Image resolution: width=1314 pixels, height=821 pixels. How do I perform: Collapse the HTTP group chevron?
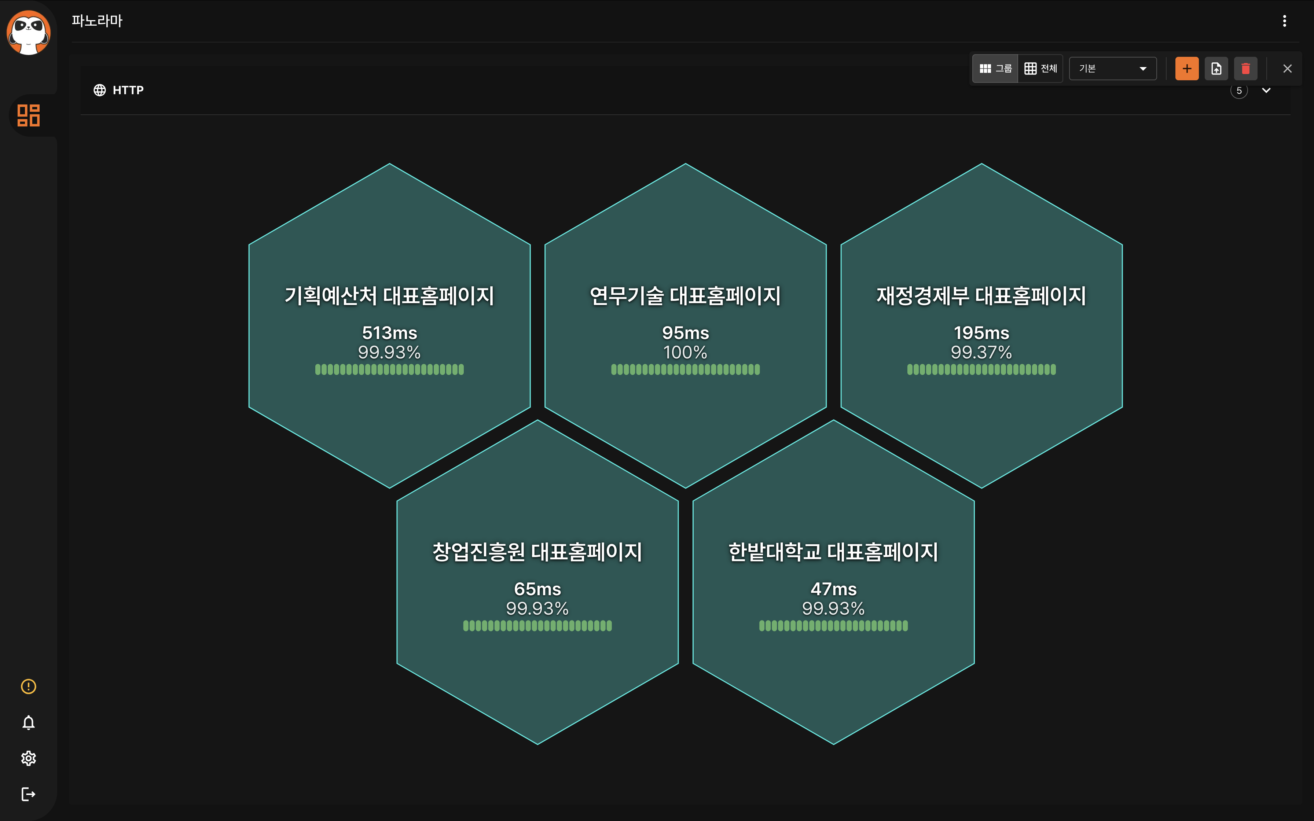click(x=1266, y=91)
